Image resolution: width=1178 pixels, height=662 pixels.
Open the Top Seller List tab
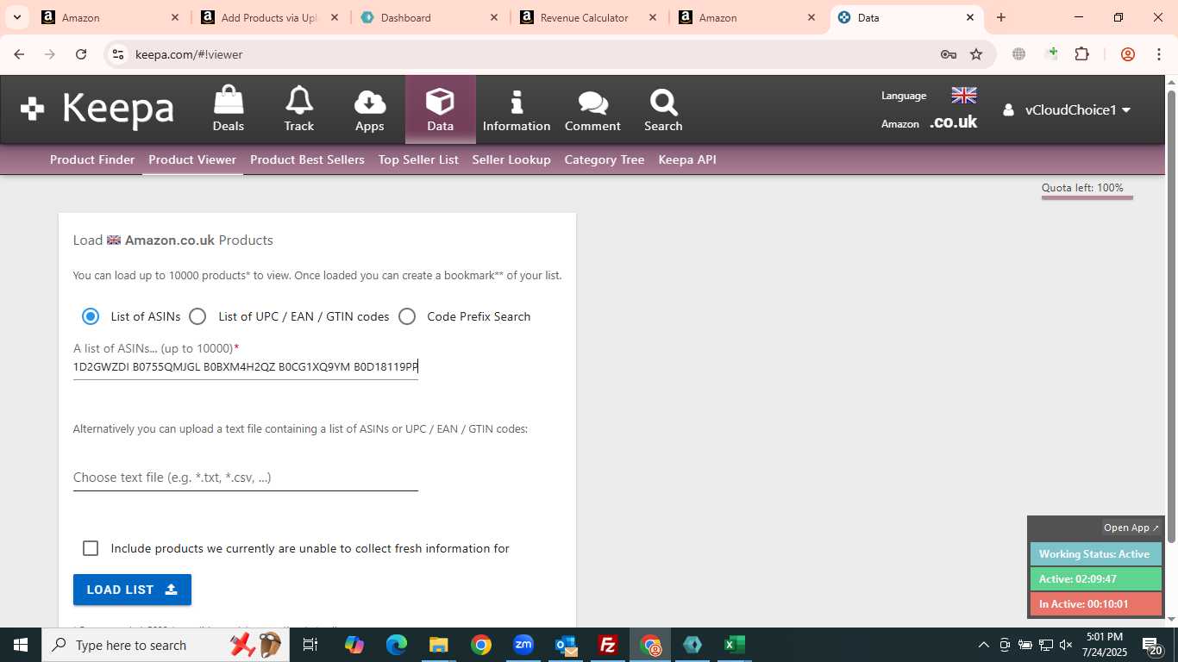point(418,159)
